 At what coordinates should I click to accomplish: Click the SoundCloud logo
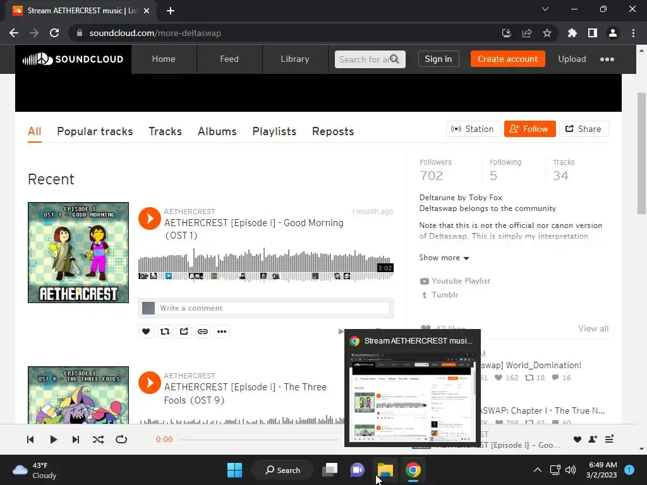73,59
